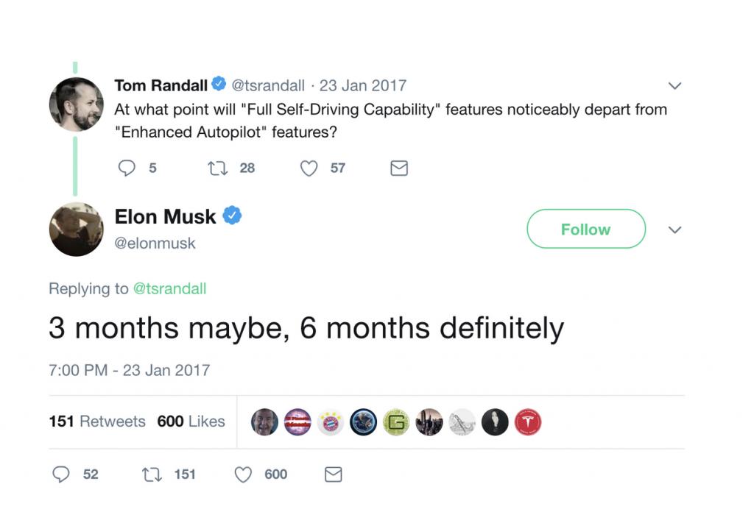754x523 pixels.
Task: Open the @tsrandall mention link
Action: (169, 288)
